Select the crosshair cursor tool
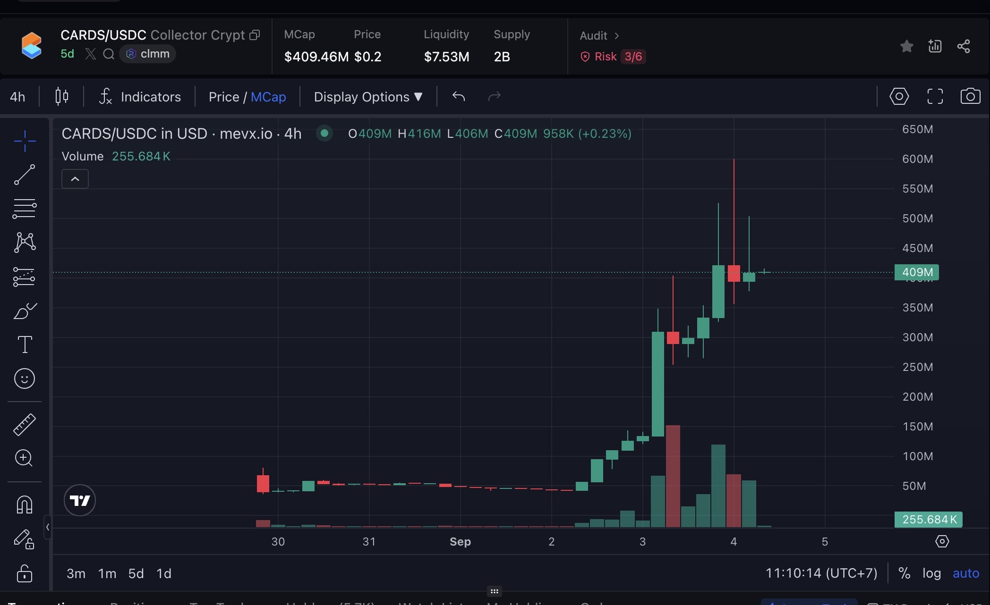Image resolution: width=990 pixels, height=605 pixels. (x=25, y=141)
